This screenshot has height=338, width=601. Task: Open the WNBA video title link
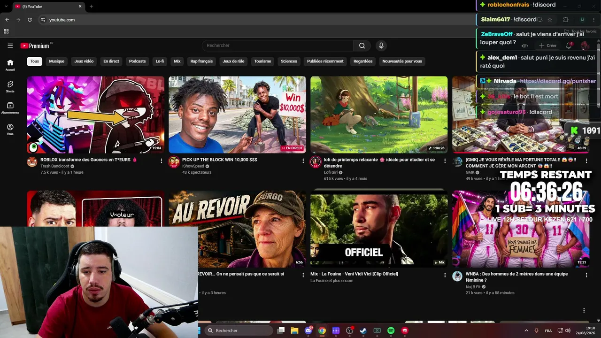coord(516,277)
